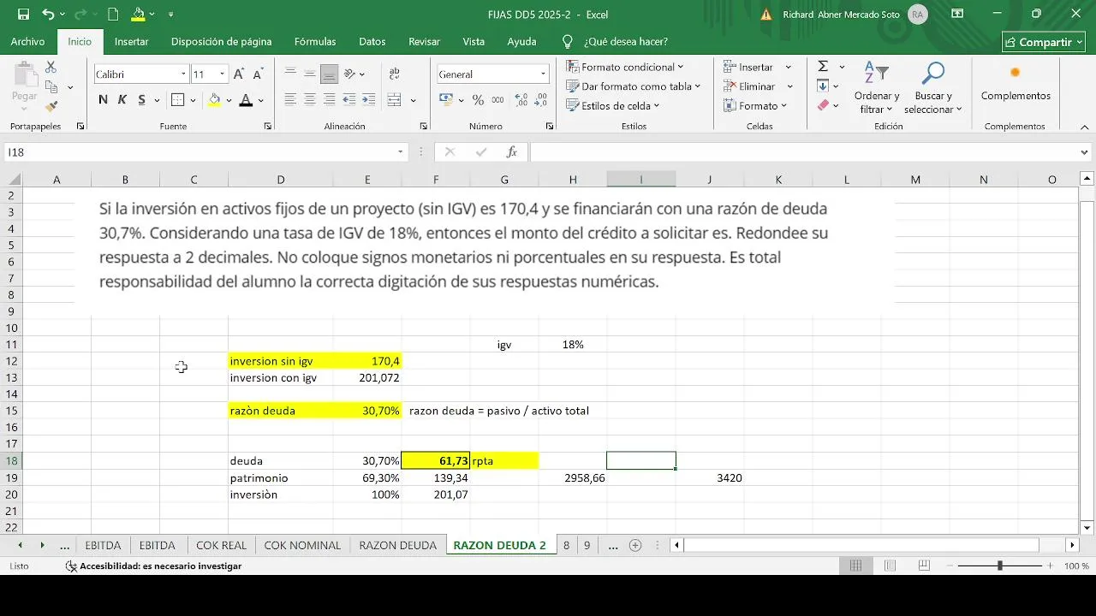Click ¿Qué desea hacer? search box

[625, 41]
